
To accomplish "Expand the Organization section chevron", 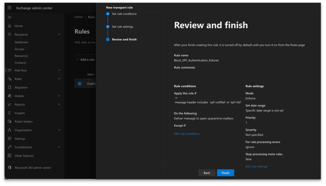I will (x=59, y=130).
